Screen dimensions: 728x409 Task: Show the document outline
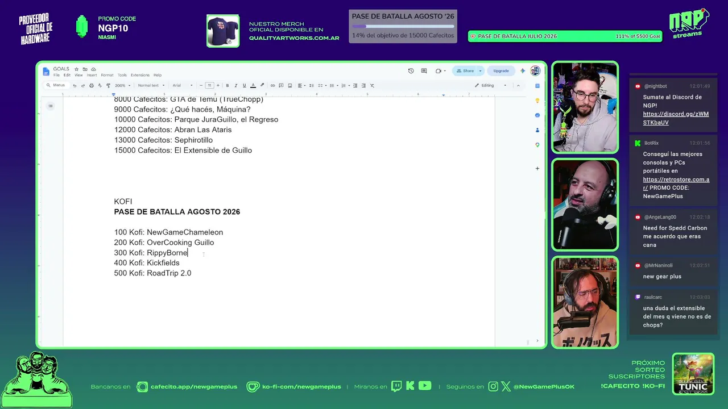coord(51,106)
